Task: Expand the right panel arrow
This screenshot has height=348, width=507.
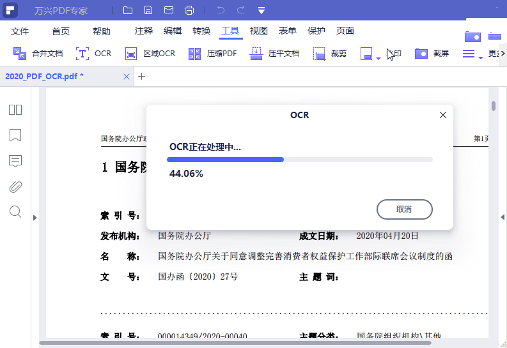Action: (x=503, y=218)
